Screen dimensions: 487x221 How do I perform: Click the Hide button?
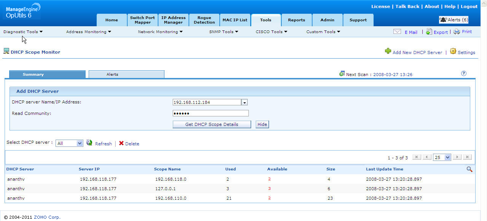(x=262, y=124)
